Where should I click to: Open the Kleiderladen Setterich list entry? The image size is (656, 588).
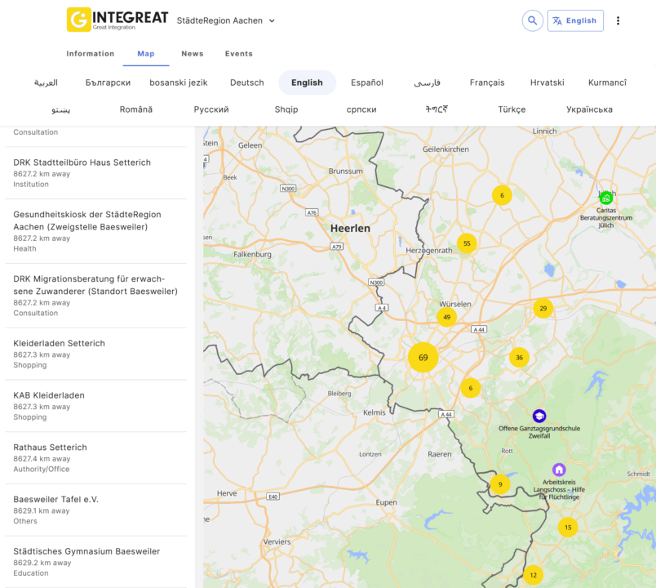pyautogui.click(x=60, y=344)
